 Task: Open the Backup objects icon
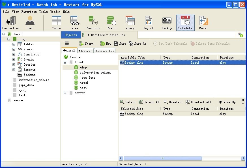pyautogui.click(x=167, y=23)
